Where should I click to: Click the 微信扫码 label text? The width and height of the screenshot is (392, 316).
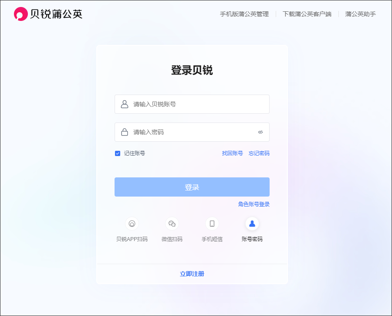(172, 239)
